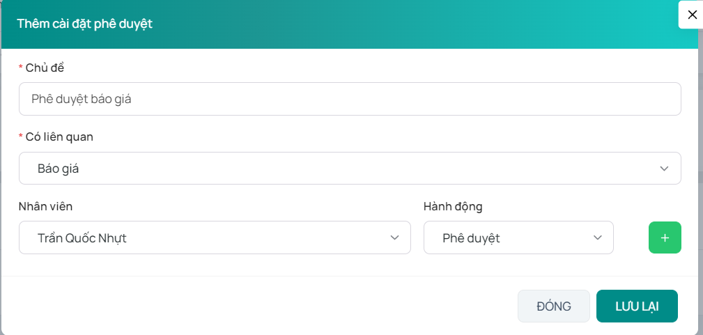Click the chevron arrow in Nhân viên field
The image size is (703, 335).
(394, 238)
